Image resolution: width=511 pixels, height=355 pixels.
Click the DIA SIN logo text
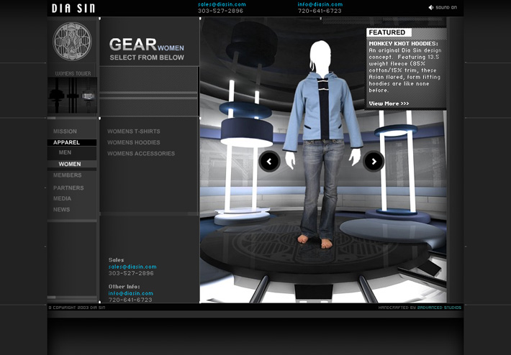point(73,8)
